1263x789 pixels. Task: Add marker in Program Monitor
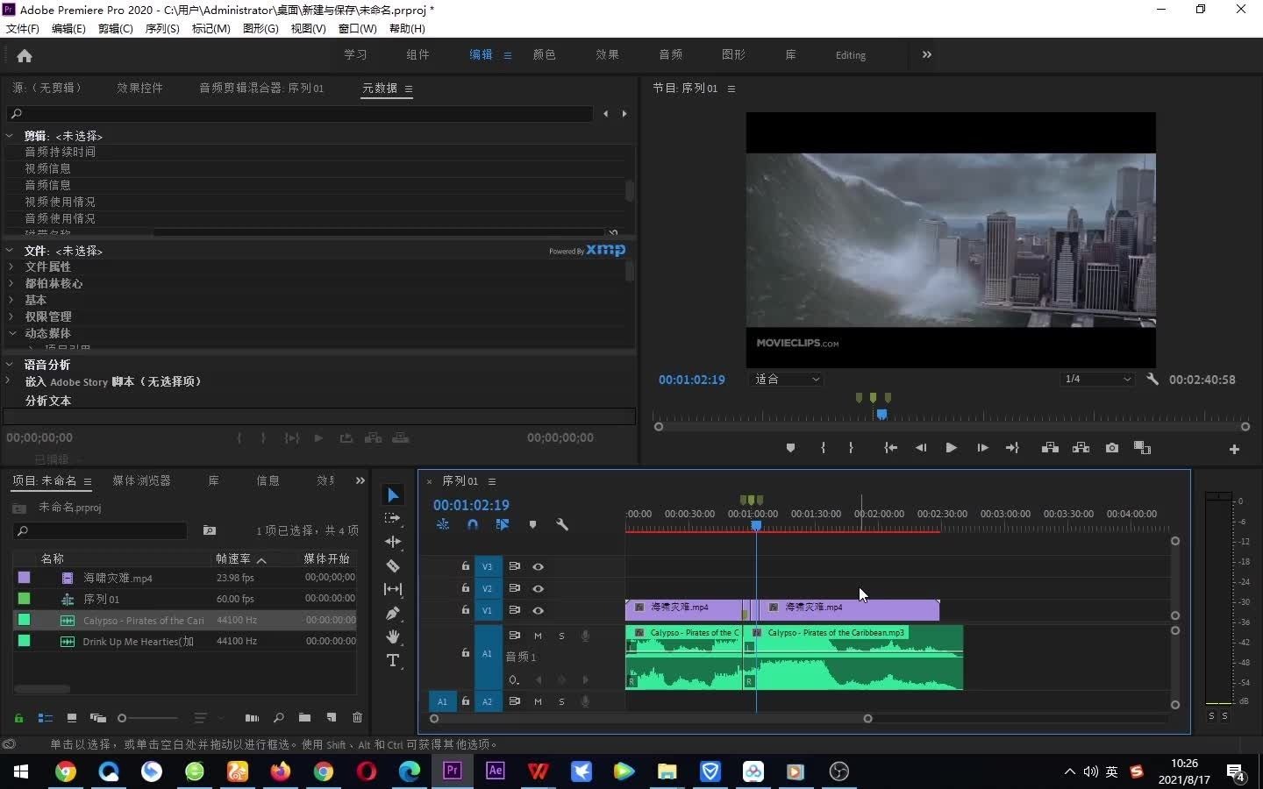pos(790,448)
